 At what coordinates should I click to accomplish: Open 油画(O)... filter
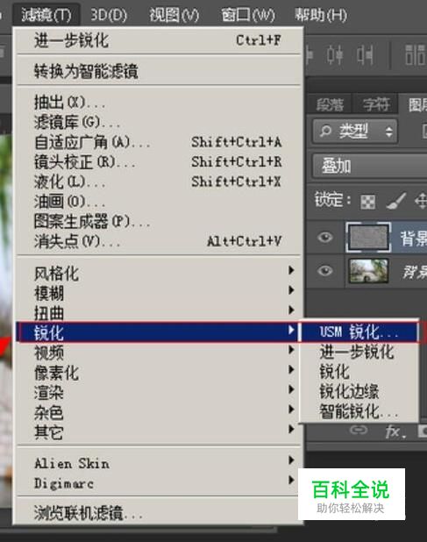coord(159,202)
